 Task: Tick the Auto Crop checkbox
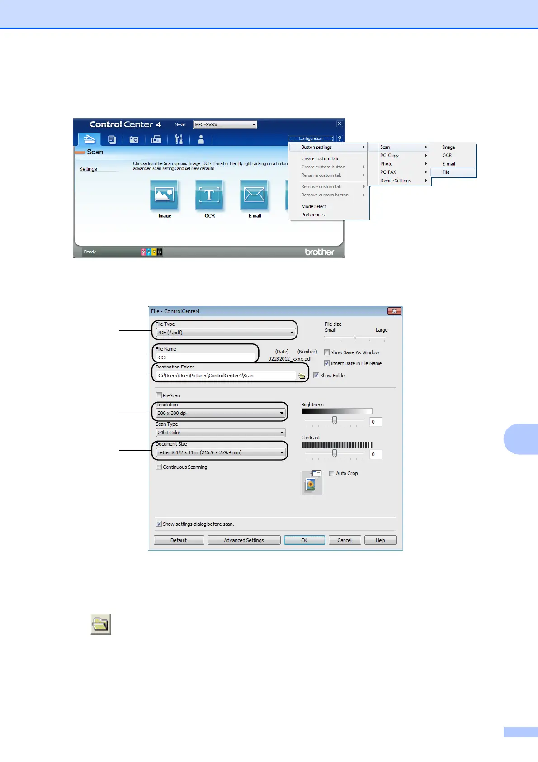(332, 473)
